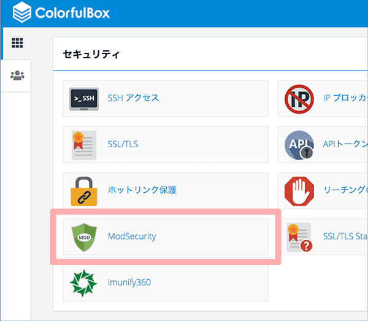Open the ホットリンク保護 link
This screenshot has width=368, height=321.
(x=142, y=190)
